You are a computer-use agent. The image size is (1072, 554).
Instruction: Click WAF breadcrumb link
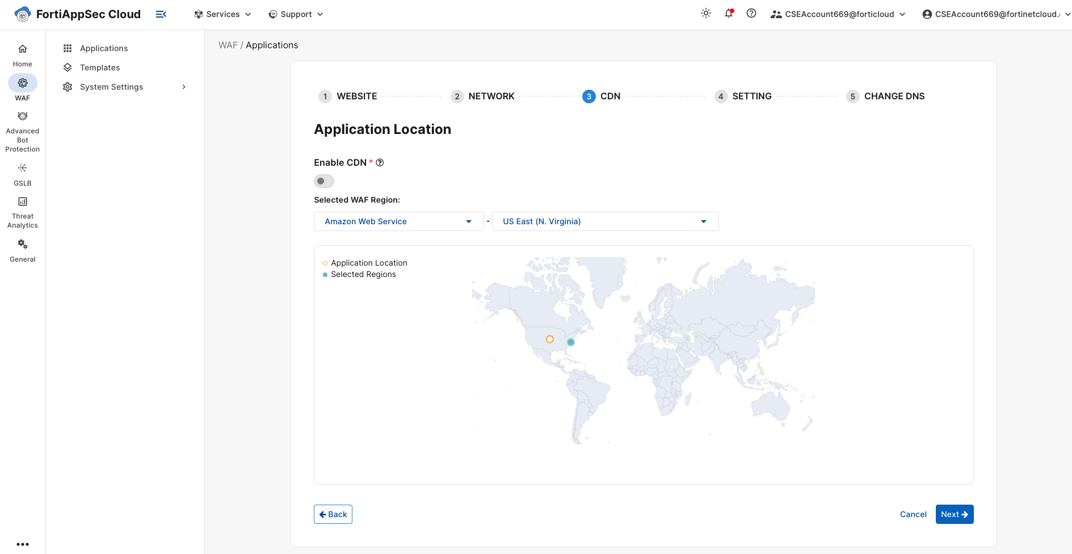[228, 45]
